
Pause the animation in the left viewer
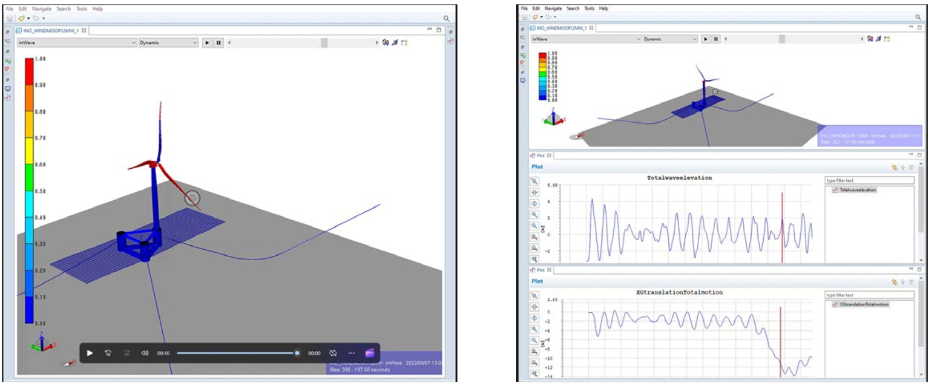(219, 43)
